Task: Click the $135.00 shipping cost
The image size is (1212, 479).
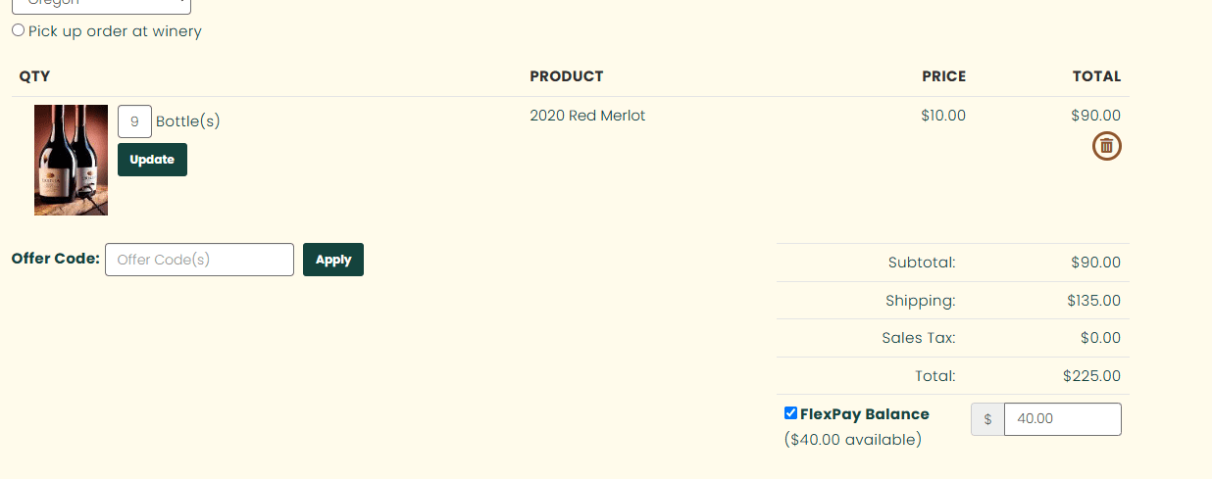Action: coord(1093,301)
